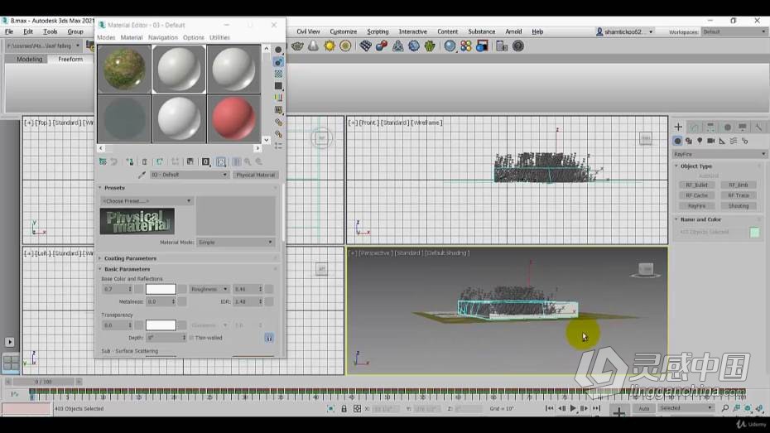Enable the Thin-walled checkbox
770x433 pixels.
pyautogui.click(x=191, y=338)
